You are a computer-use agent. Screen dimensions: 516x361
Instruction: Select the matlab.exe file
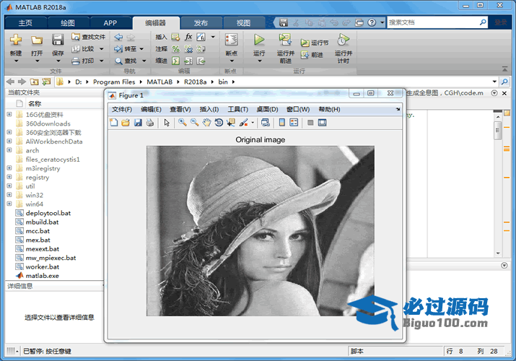42,276
